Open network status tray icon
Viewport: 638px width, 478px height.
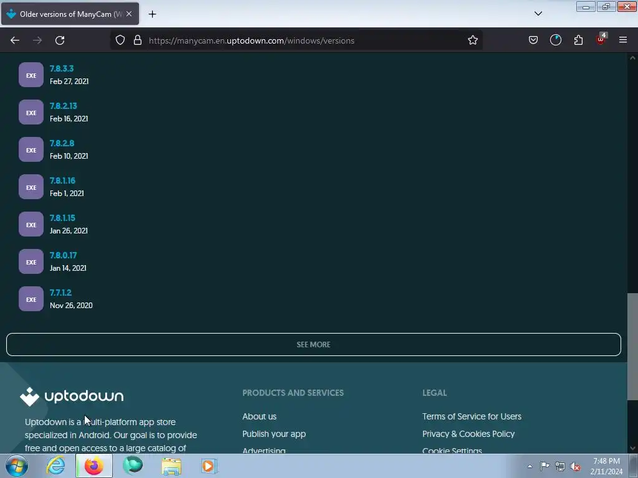(x=560, y=466)
